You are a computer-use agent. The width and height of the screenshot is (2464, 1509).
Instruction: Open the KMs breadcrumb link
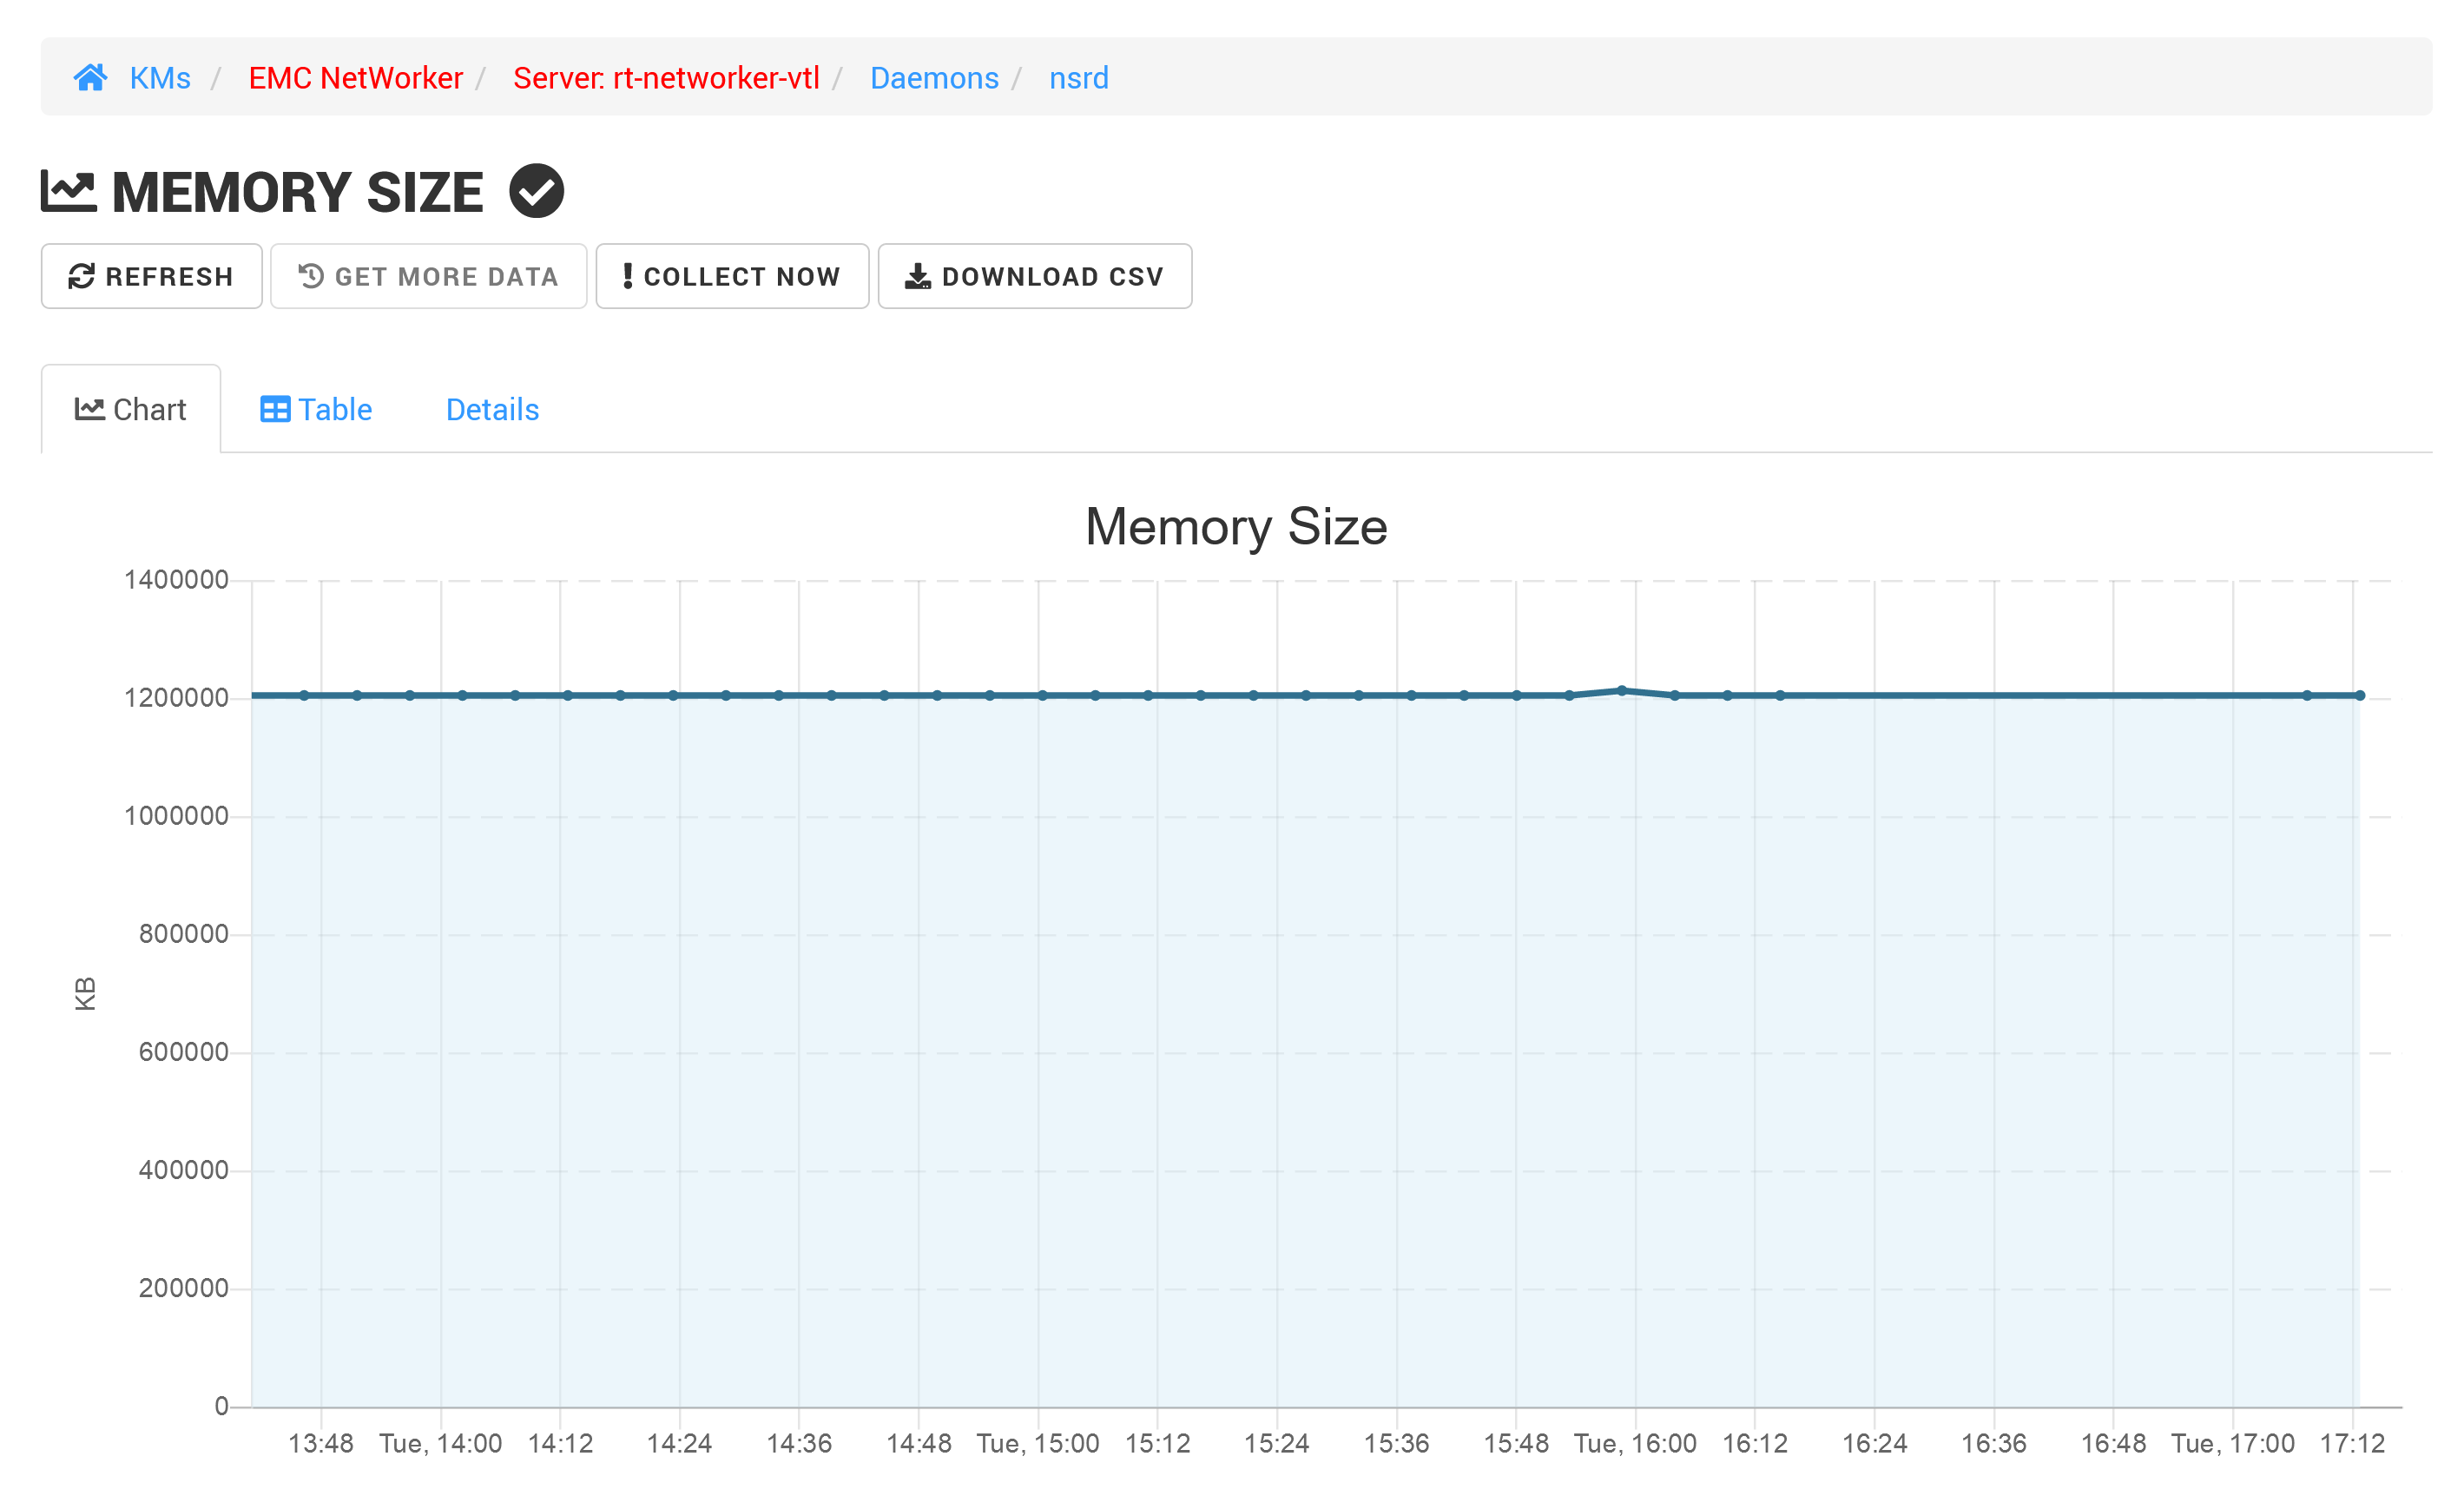click(x=160, y=77)
